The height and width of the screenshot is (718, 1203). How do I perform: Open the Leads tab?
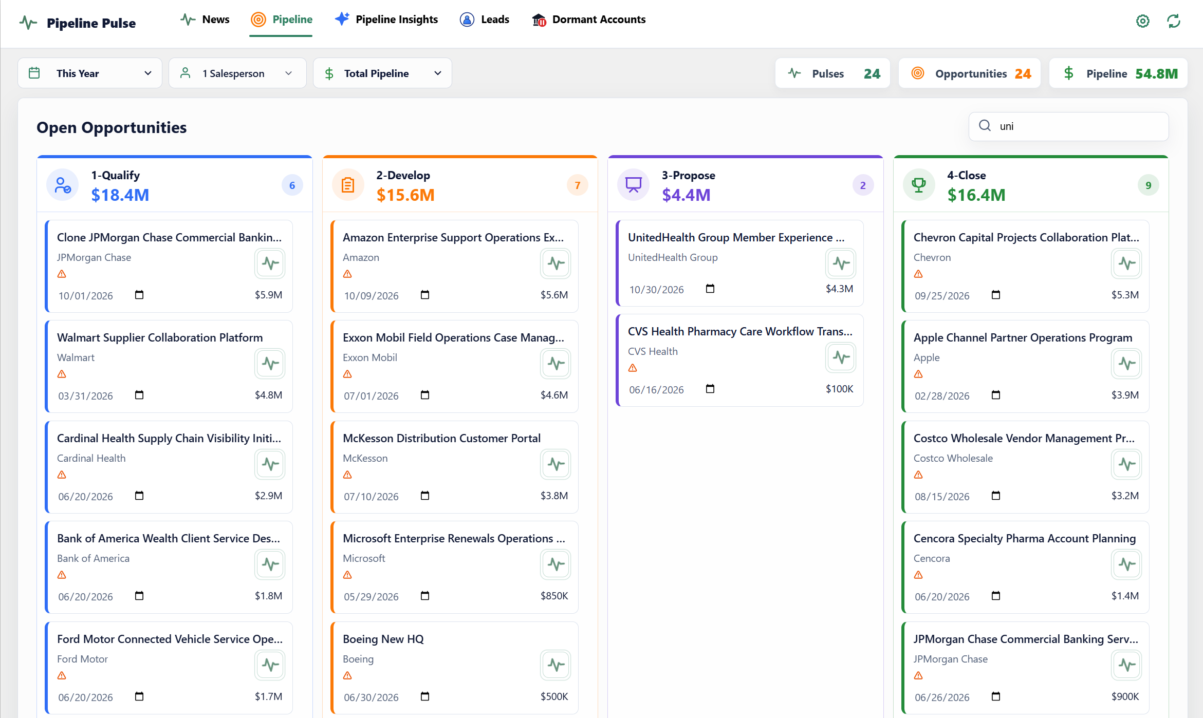(484, 20)
